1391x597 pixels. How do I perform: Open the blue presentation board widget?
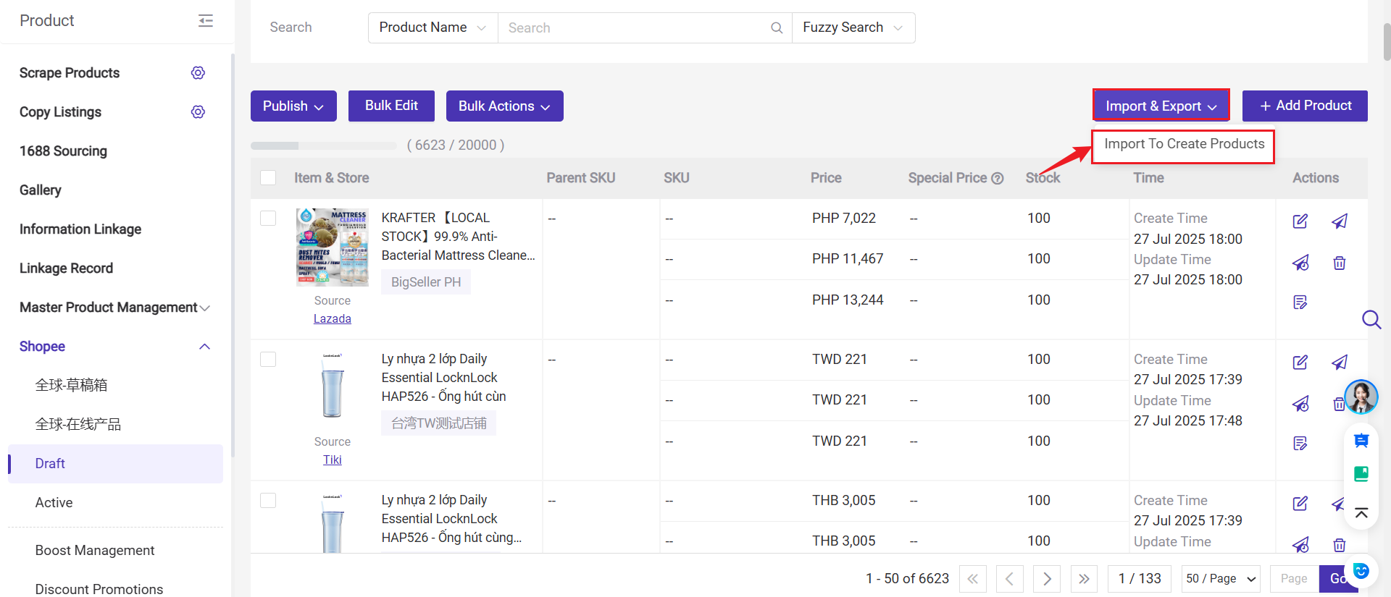[1361, 440]
